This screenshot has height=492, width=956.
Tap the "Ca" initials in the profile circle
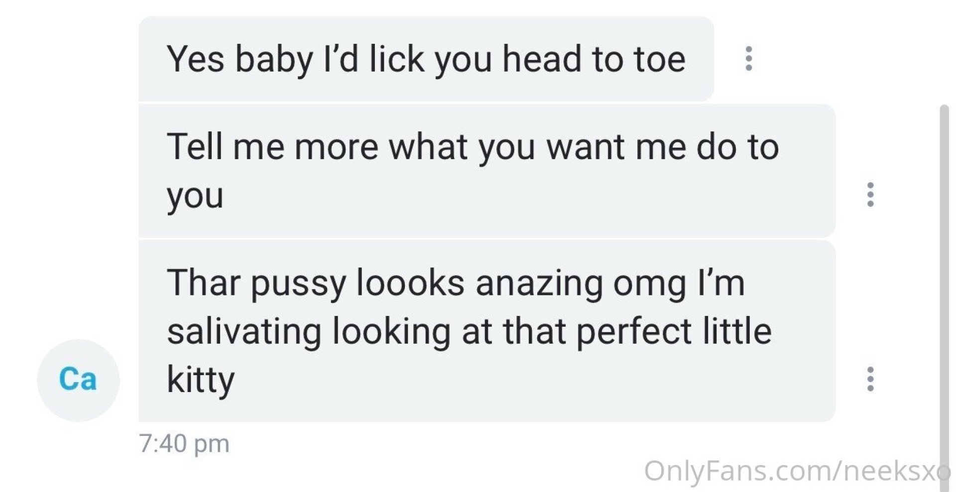coord(78,380)
